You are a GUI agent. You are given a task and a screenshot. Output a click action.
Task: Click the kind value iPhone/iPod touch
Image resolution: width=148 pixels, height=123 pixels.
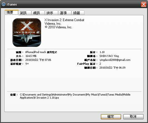pos(41,52)
